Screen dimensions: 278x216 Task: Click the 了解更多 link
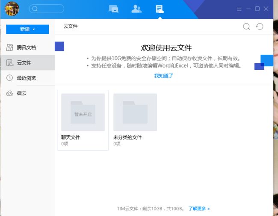coord(199,209)
